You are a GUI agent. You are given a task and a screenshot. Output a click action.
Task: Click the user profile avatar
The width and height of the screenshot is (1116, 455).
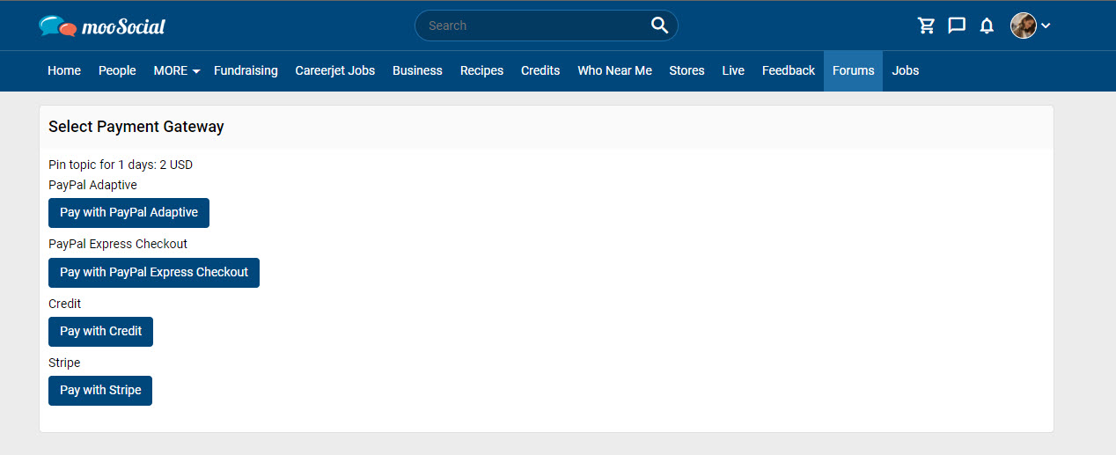(1023, 26)
